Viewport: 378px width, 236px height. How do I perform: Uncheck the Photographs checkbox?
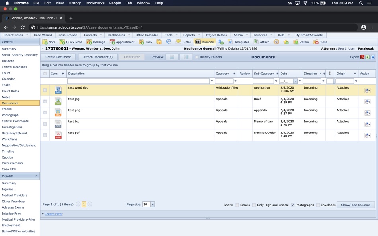coord(293,205)
